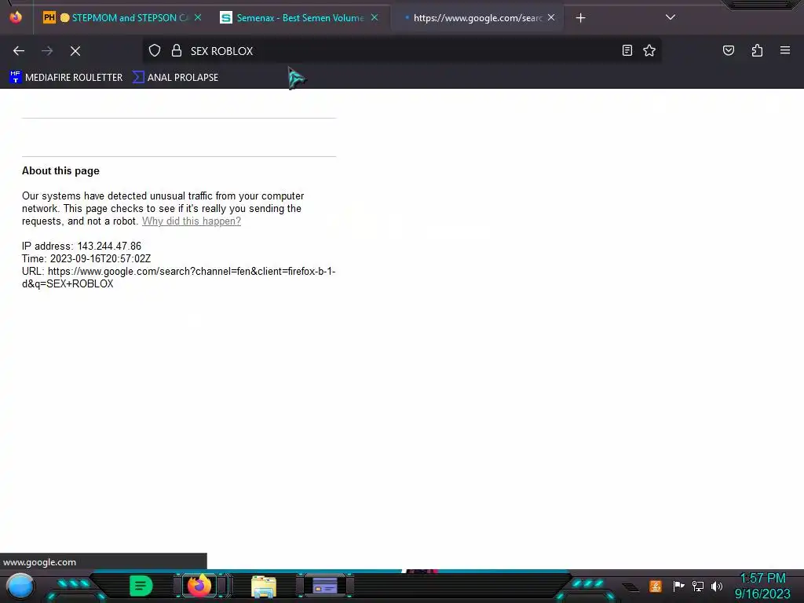Show hidden tray icons arrow
This screenshot has height=603, width=804.
pyautogui.click(x=630, y=587)
